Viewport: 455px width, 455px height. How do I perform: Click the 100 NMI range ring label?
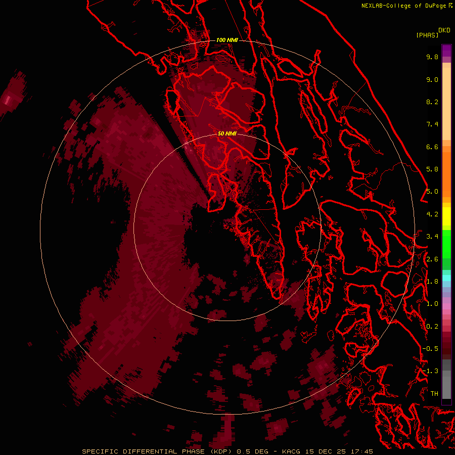tap(227, 40)
